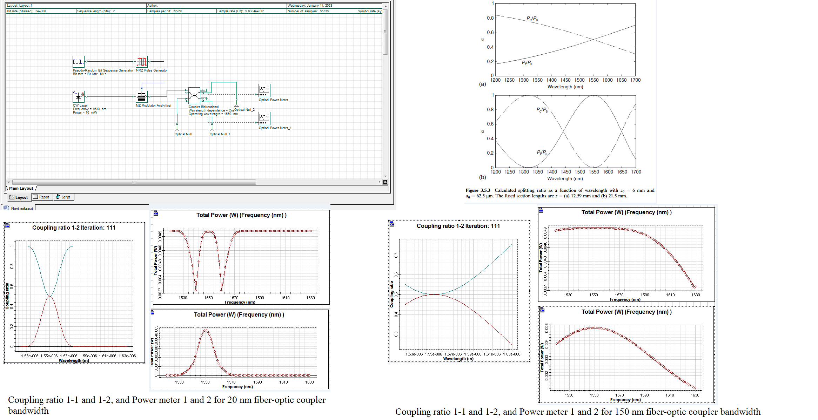
Task: Select the Coupler Bidirectional component
Action: (194, 95)
